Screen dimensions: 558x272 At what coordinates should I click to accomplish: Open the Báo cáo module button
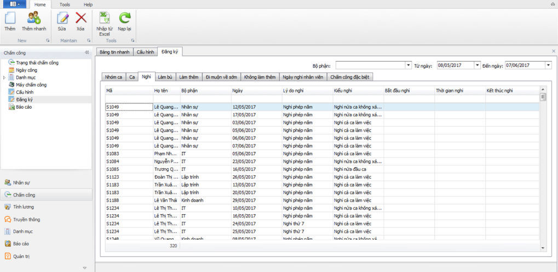coord(46,244)
